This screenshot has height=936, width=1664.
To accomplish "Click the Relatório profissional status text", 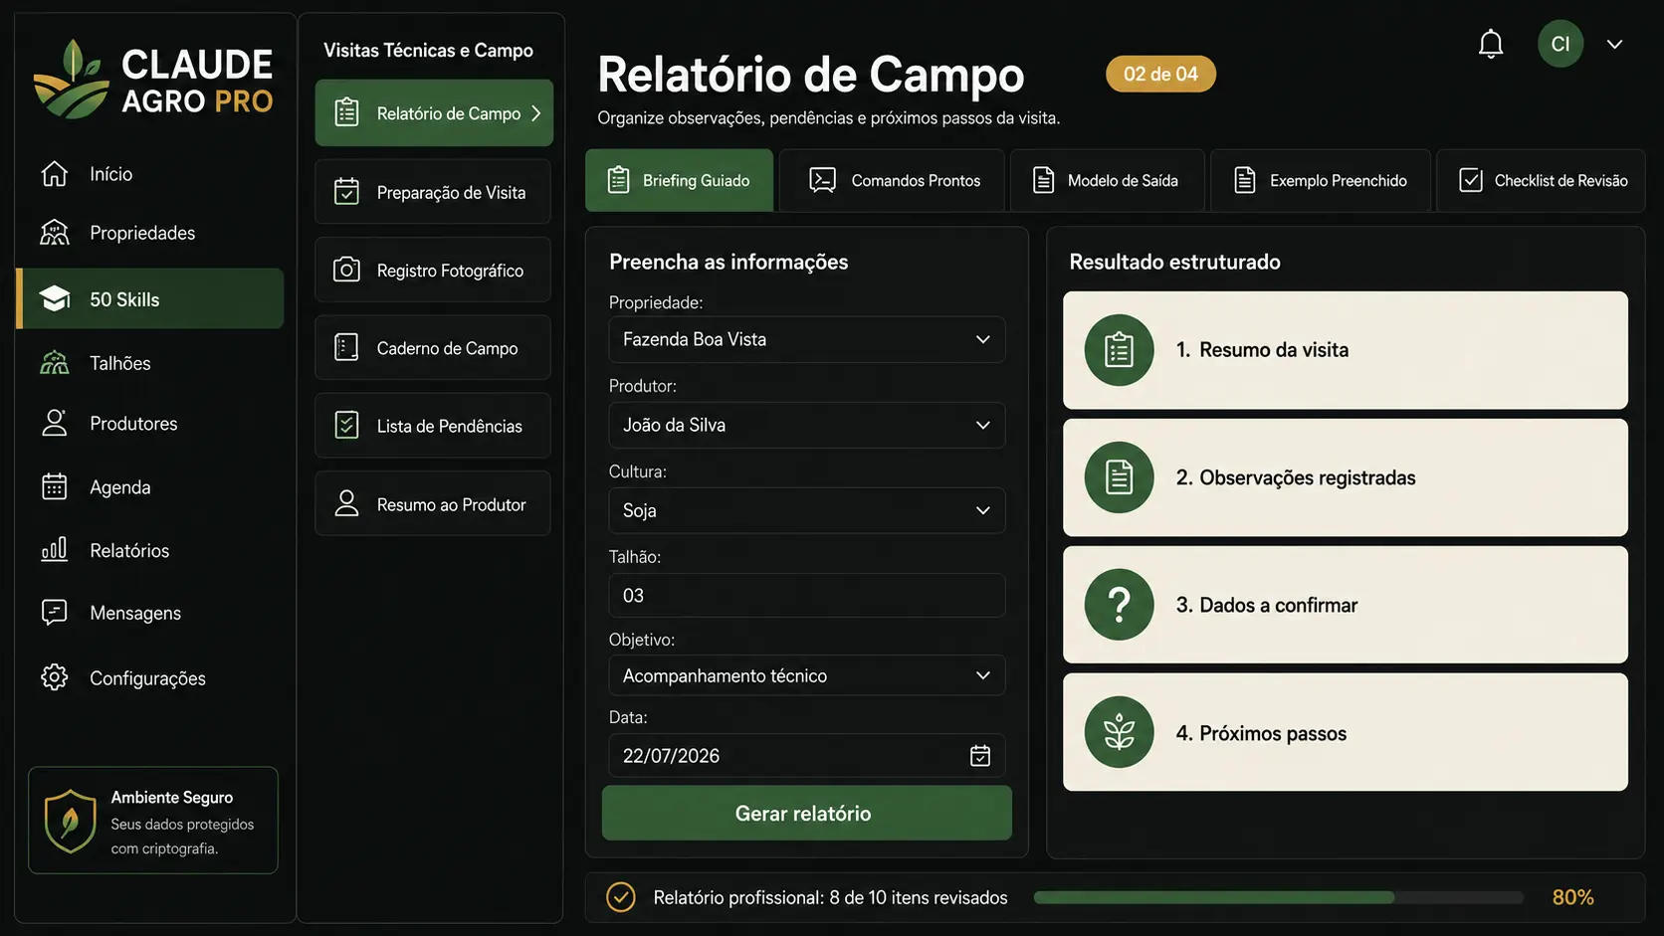I will [830, 897].
